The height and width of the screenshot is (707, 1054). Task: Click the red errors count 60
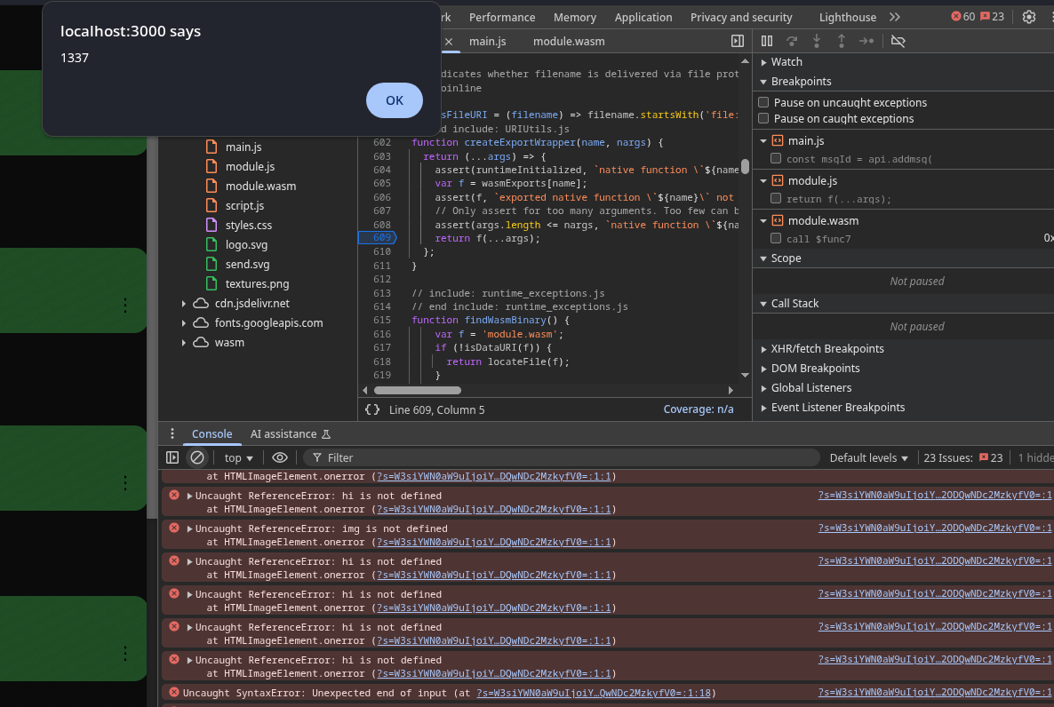pyautogui.click(x=962, y=17)
